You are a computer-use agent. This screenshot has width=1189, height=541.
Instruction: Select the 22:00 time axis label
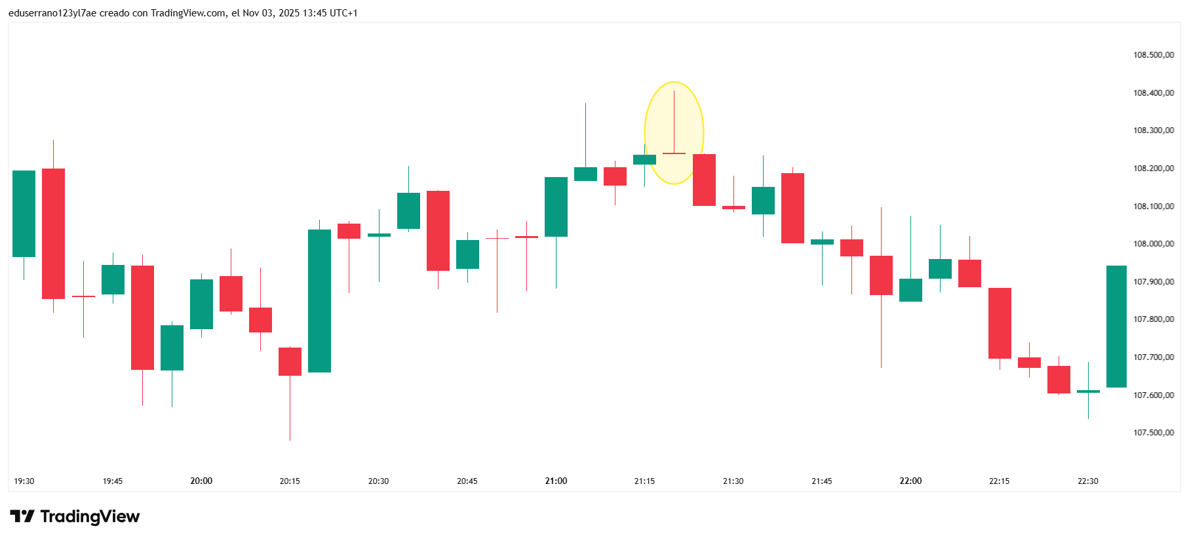pyautogui.click(x=910, y=481)
